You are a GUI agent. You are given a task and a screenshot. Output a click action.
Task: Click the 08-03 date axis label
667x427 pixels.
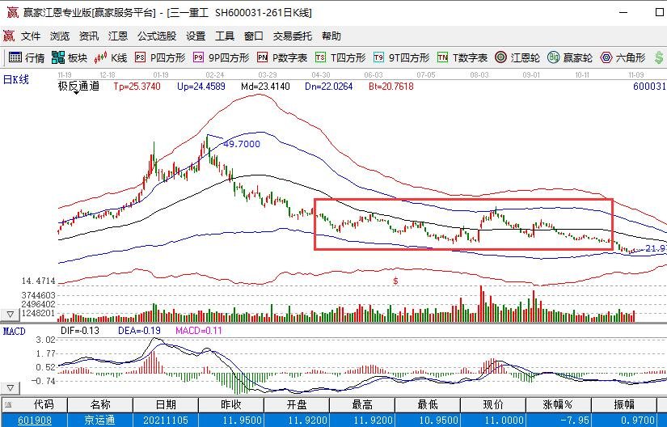[479, 75]
